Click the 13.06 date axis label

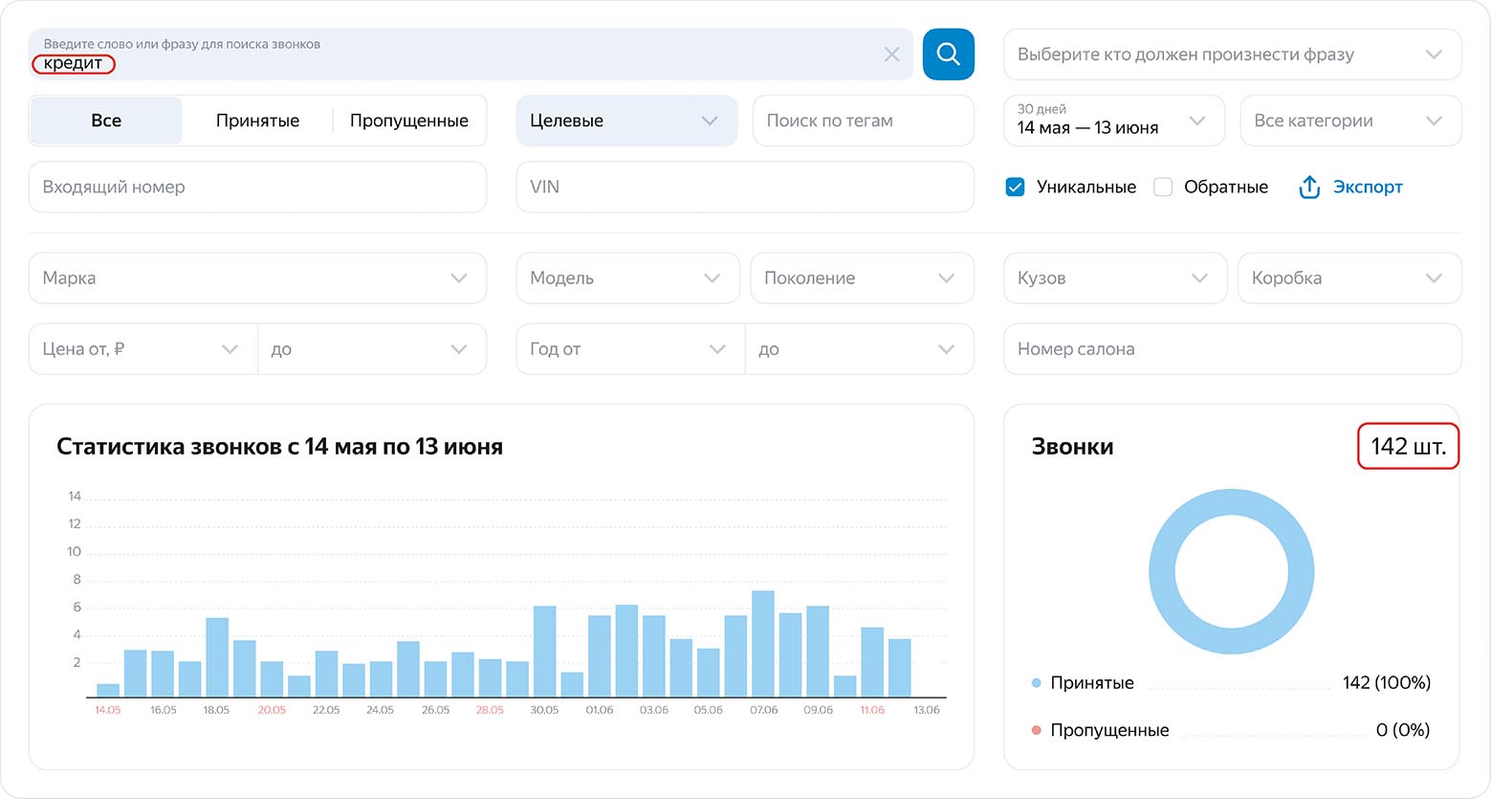927,710
